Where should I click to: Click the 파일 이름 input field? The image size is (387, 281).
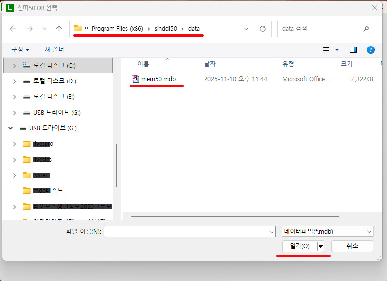pos(189,232)
